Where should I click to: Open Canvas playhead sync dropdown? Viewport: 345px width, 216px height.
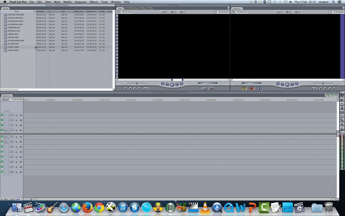click(x=288, y=12)
